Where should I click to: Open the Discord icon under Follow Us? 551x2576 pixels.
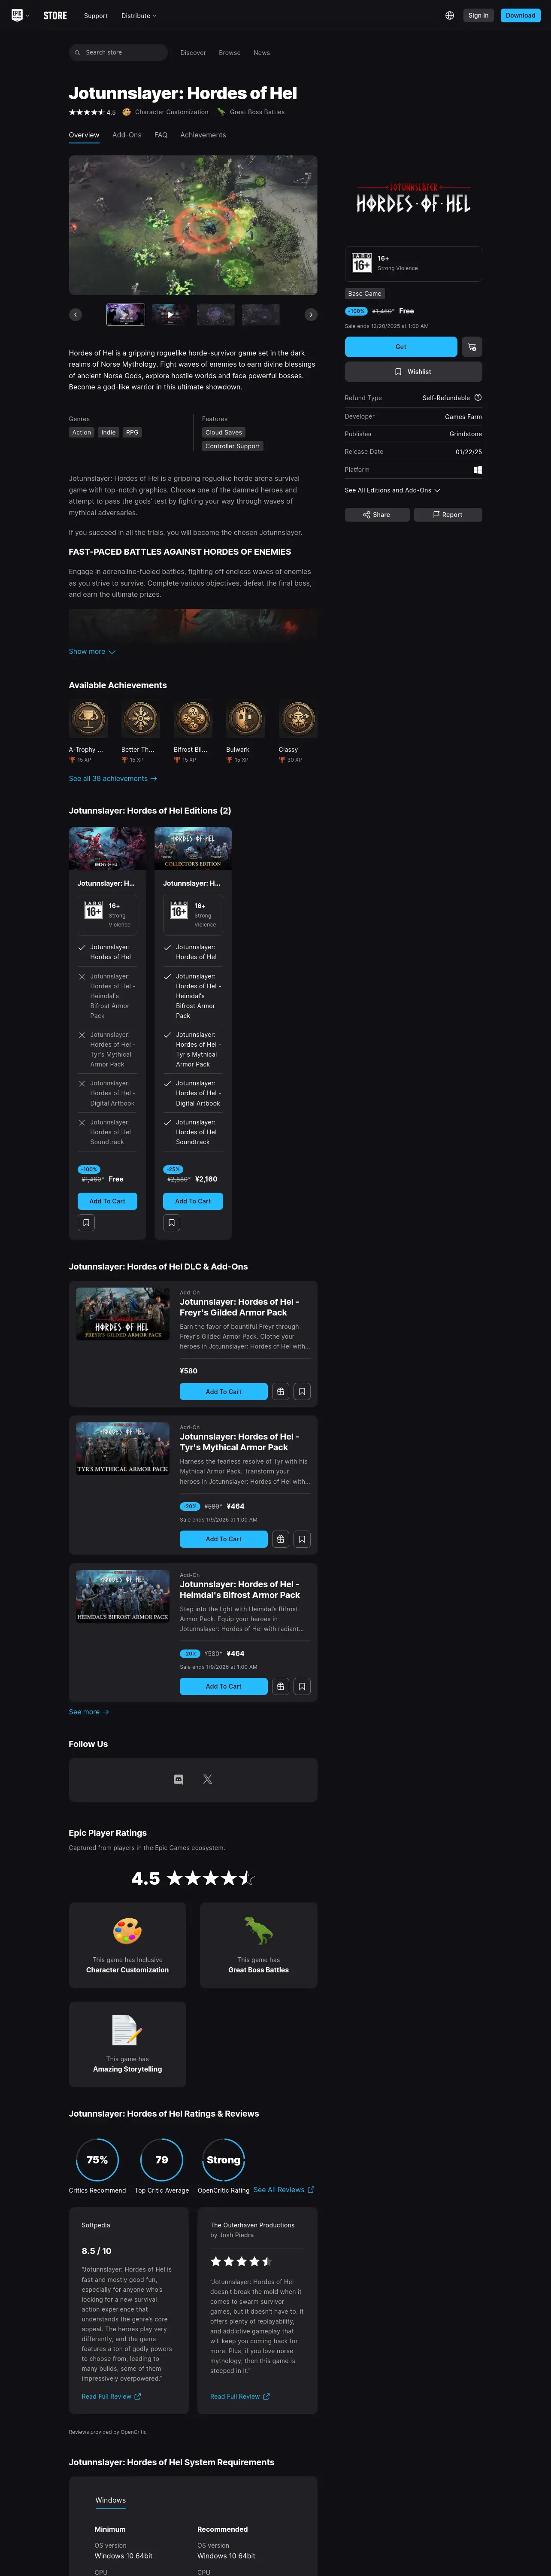179,1779
